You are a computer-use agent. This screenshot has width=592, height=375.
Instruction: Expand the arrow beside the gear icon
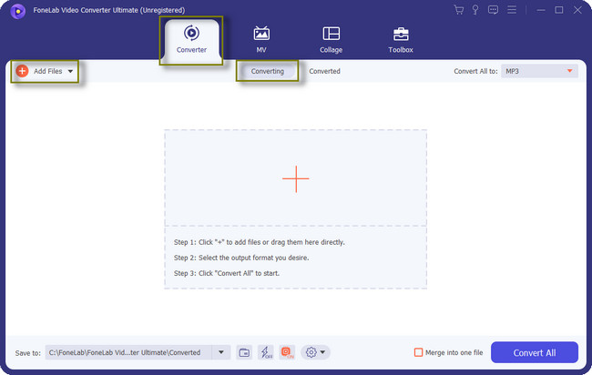pos(322,352)
